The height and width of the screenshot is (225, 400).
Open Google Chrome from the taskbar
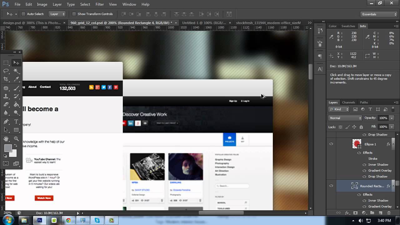coord(68,220)
